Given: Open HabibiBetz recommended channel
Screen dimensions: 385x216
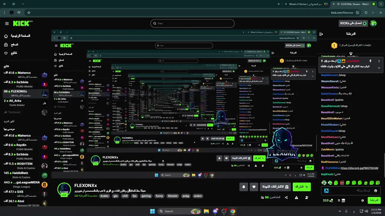Looking at the screenshot, I should pyautogui.click(x=25, y=175).
